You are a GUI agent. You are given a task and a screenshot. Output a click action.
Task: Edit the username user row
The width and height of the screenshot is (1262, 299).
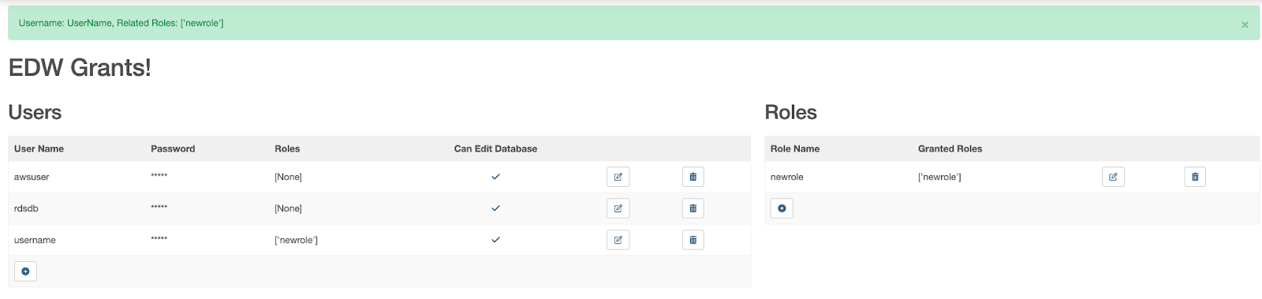618,240
